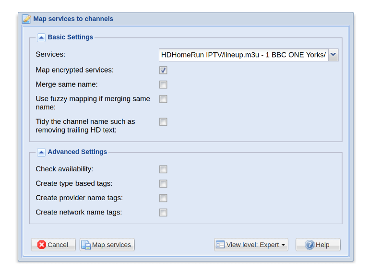This screenshot has width=369, height=274.
Task: Enable the Merge same name checkbox
Action: pyautogui.click(x=164, y=84)
